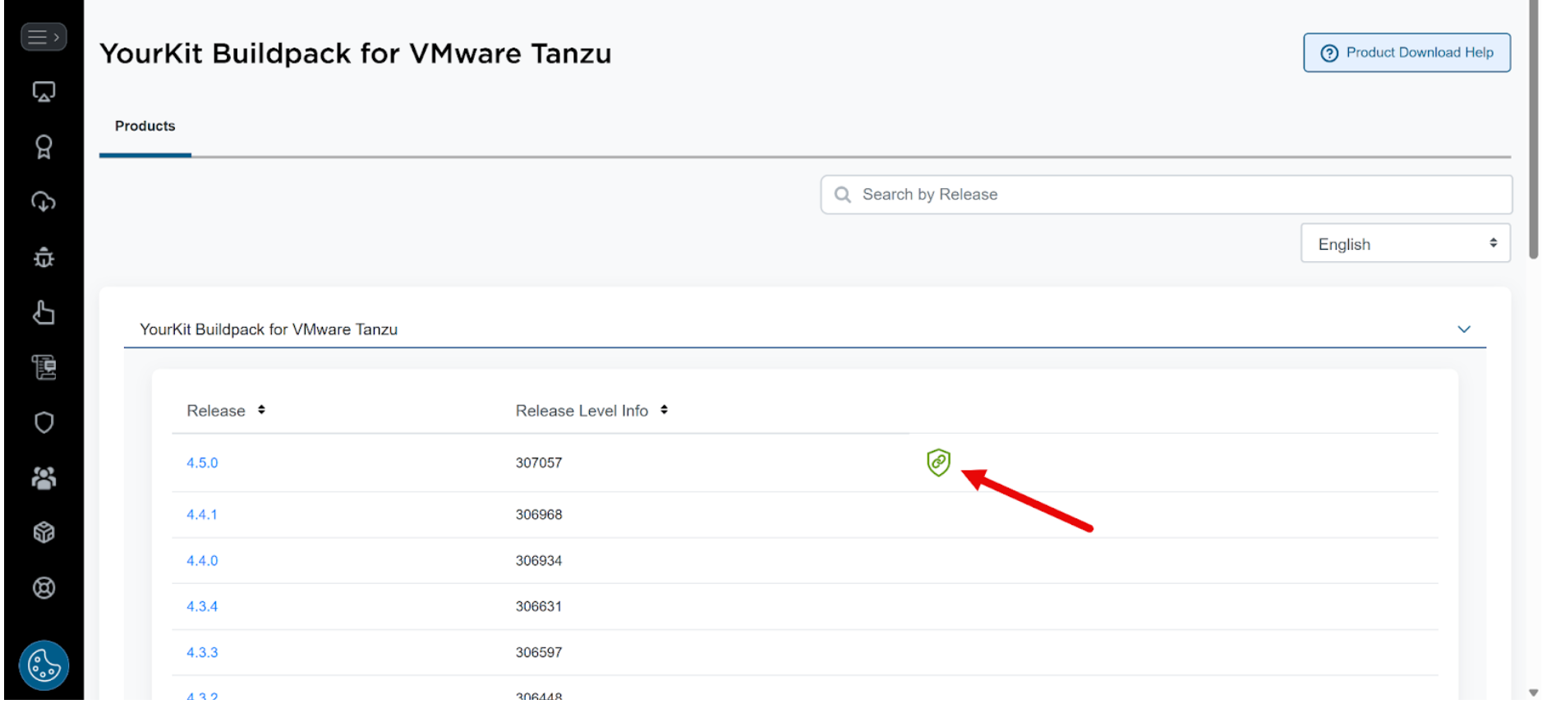Open the award ribbon icon in sidebar
1547x704 pixels.
click(x=44, y=147)
